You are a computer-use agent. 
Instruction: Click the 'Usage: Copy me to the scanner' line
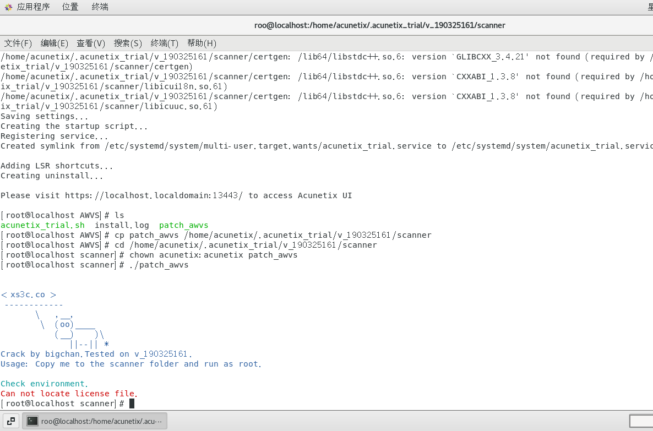pos(131,364)
